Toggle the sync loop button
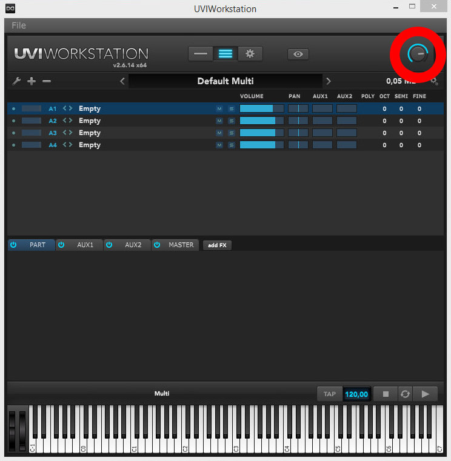The height and width of the screenshot is (461, 451). (x=406, y=394)
